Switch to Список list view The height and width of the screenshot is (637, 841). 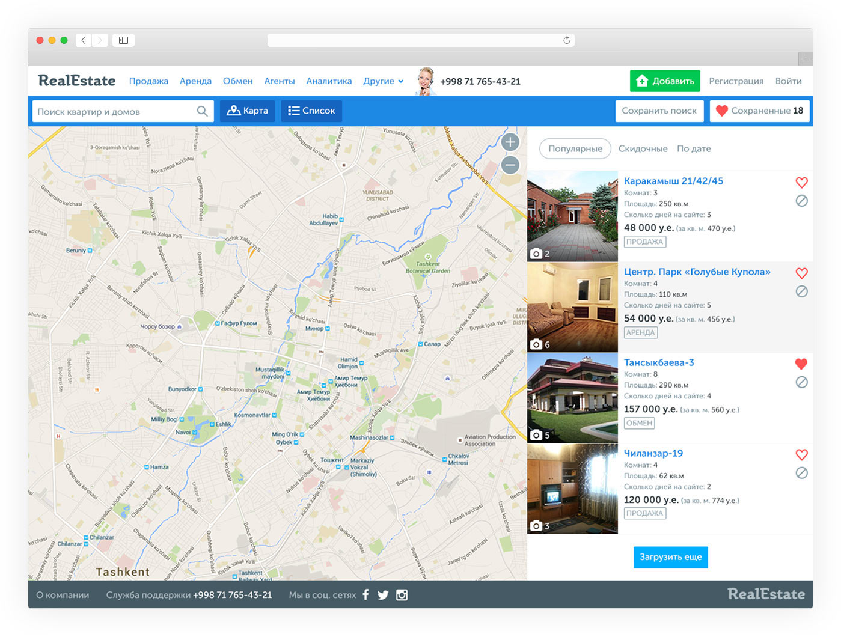coord(311,111)
